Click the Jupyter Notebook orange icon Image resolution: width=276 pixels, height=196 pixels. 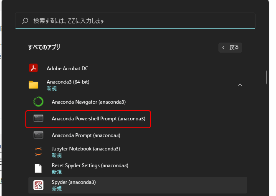38,152
